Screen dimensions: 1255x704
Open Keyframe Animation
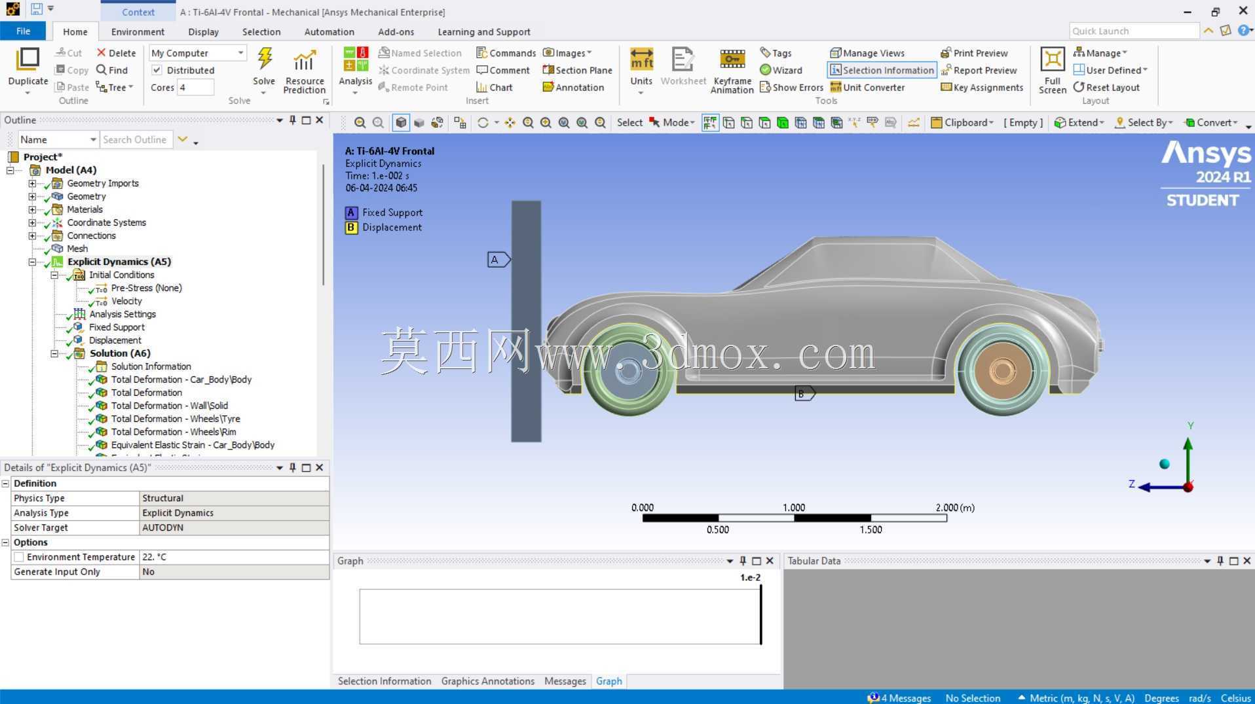732,71
